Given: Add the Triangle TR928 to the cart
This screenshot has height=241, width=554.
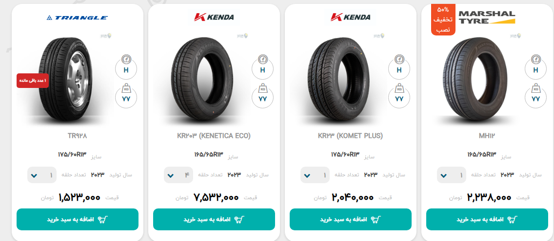Looking at the screenshot, I should 78,220.
